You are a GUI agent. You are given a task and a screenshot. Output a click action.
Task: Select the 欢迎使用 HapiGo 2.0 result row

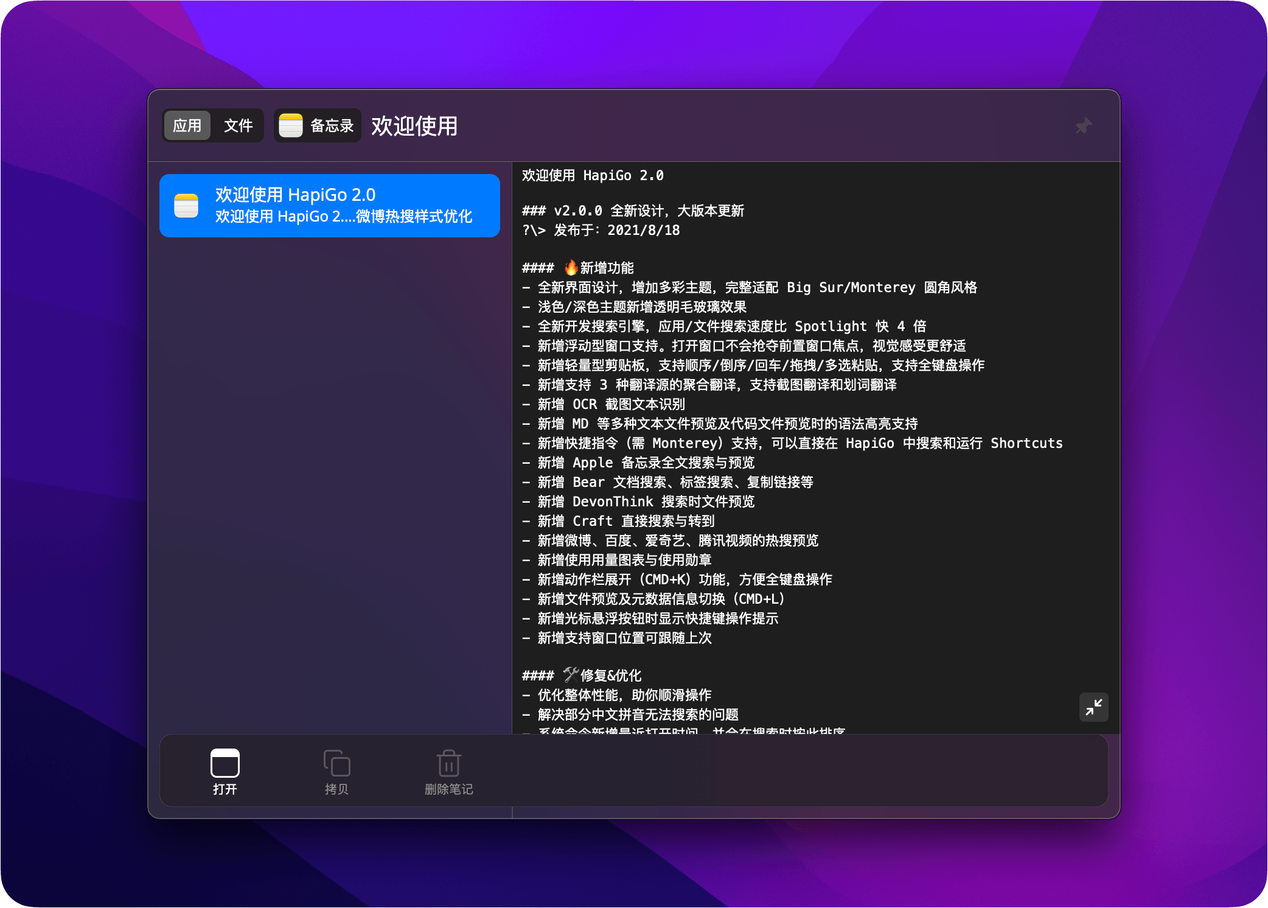(329, 205)
